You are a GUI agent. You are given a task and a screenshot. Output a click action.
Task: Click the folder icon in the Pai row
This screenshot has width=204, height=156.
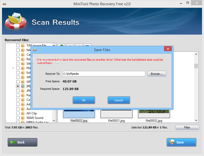23,95
